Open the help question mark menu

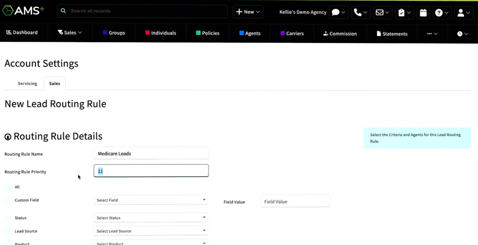tap(442, 12)
